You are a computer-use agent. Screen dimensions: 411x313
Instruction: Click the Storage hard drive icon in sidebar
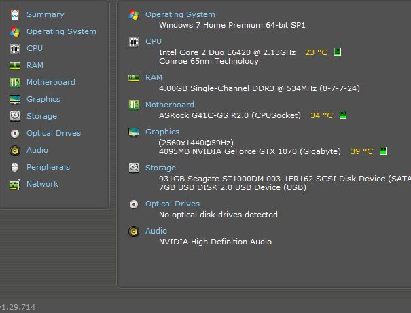[15, 116]
